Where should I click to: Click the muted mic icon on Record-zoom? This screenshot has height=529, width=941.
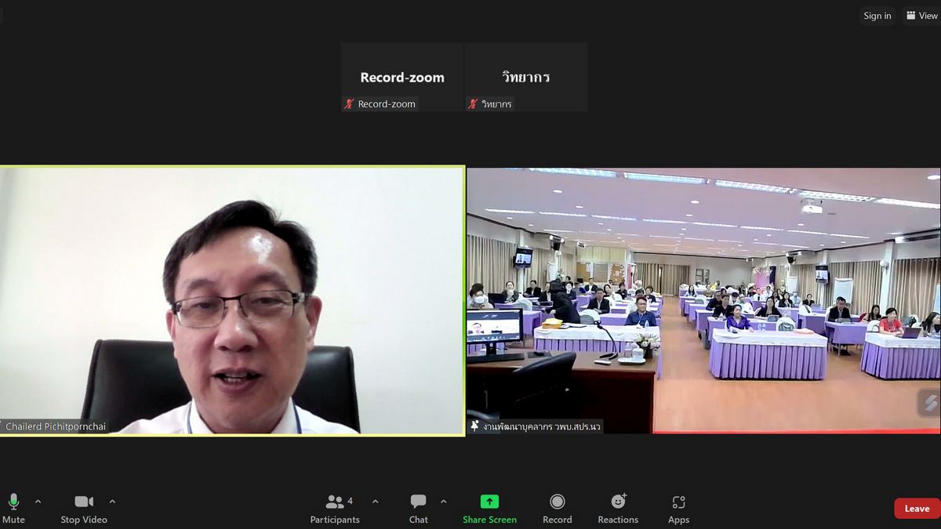(350, 104)
